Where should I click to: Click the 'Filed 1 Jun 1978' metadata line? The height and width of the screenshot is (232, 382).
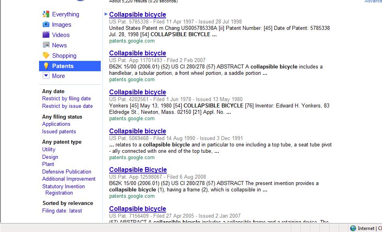(x=176, y=99)
